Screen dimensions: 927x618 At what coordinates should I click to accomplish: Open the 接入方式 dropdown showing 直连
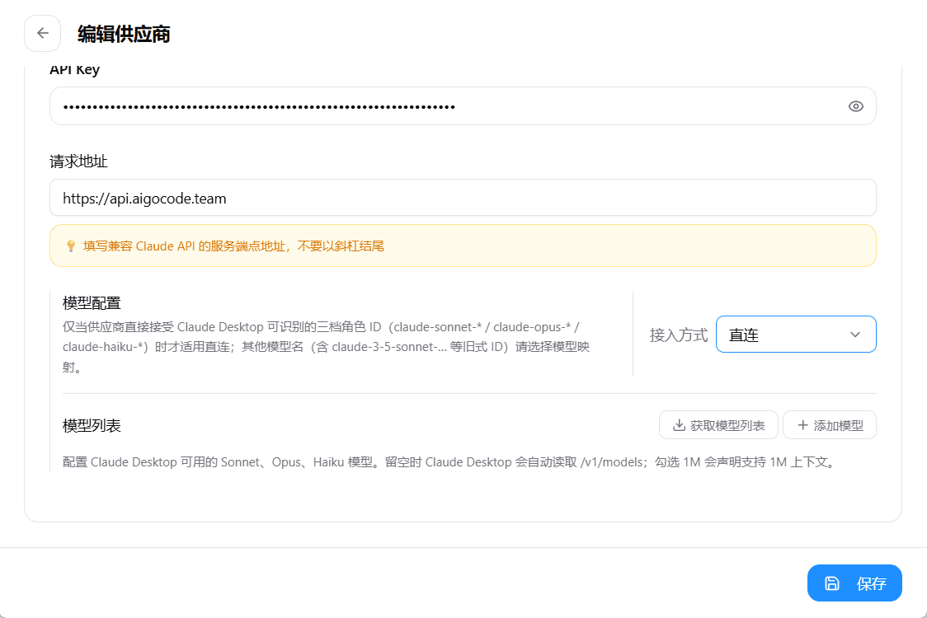coord(796,335)
